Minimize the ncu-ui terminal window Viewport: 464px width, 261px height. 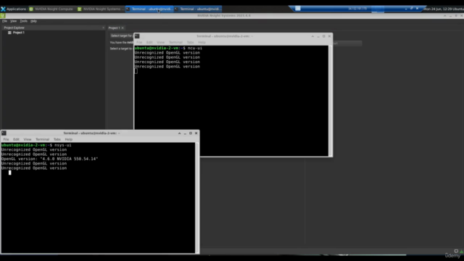coord(318,36)
